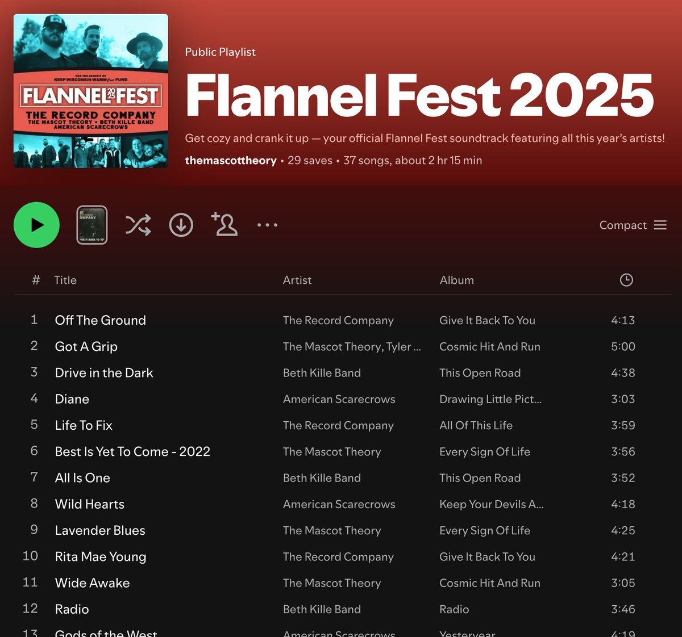Play the Flannel Fest 2025 playlist
Image resolution: width=682 pixels, height=637 pixels.
36,225
